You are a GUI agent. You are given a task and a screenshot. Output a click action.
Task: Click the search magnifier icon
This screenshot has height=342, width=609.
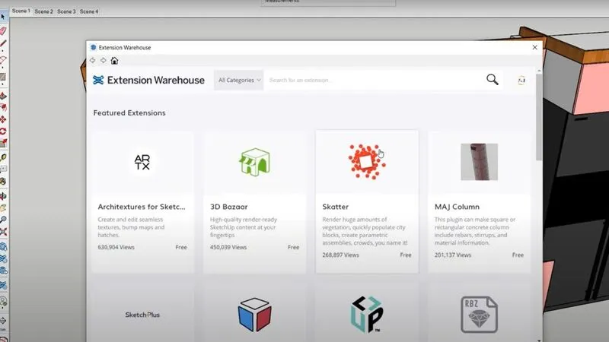coord(492,80)
